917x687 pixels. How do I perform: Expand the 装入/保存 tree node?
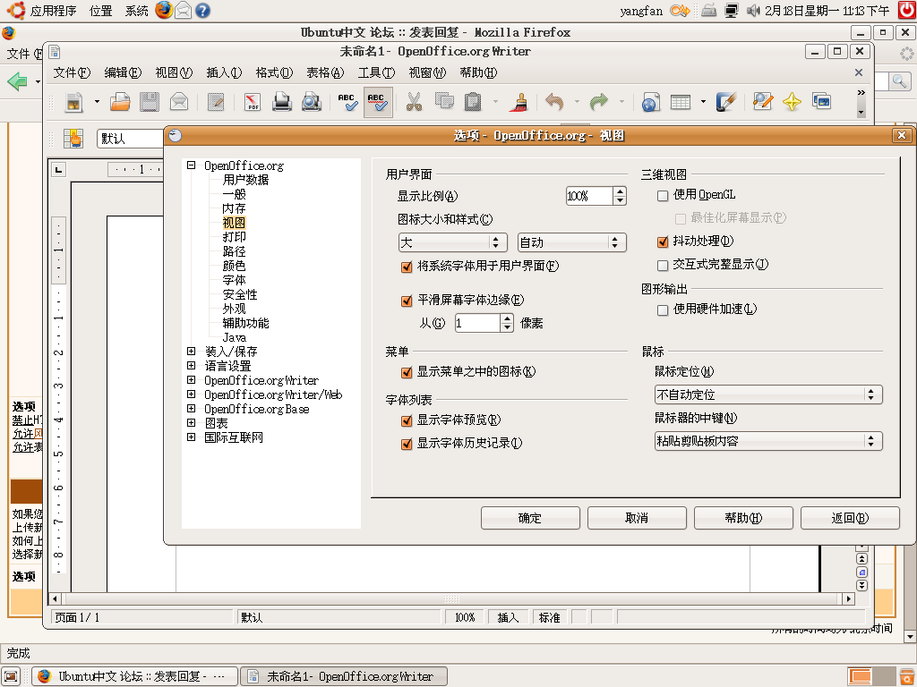191,351
